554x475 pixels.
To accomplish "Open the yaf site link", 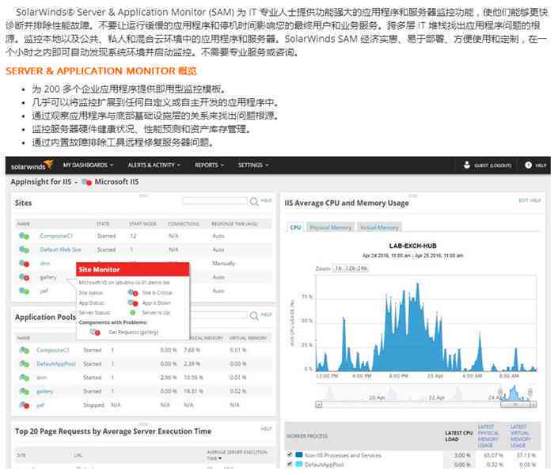I will click(44, 291).
